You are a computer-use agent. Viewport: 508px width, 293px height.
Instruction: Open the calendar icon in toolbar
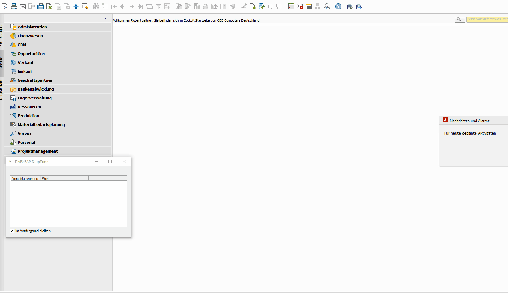309,6
